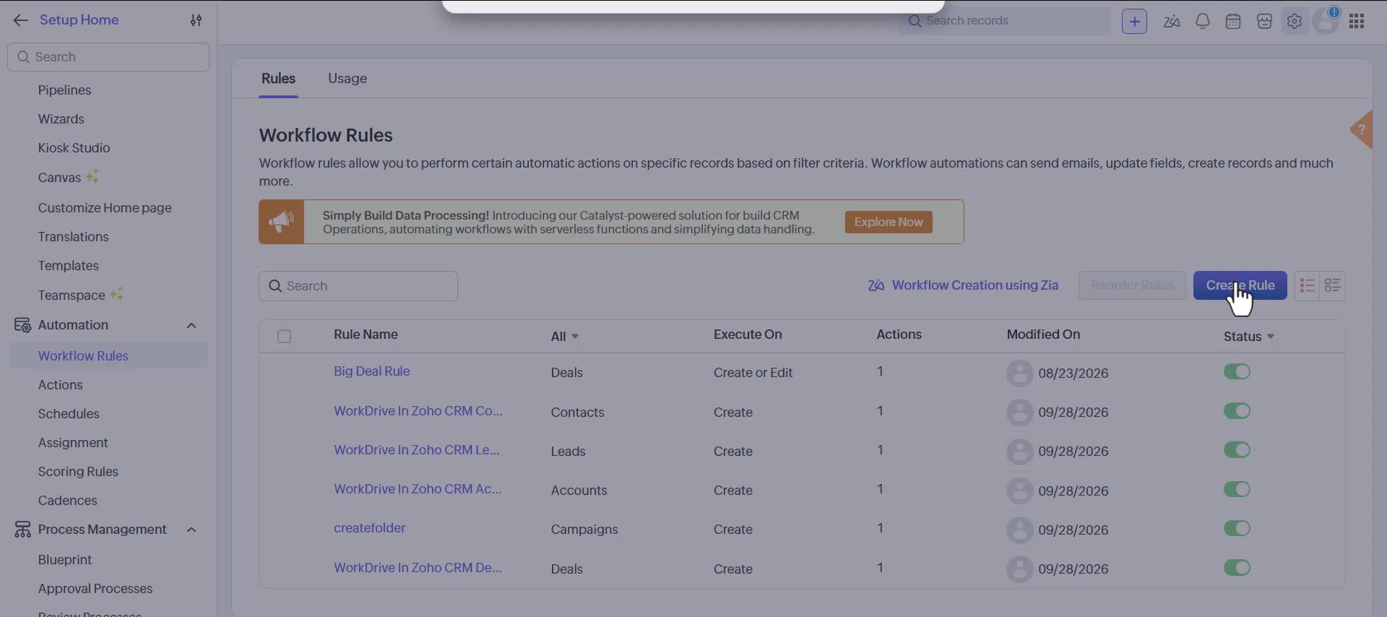Select Workflow Rules in sidebar
Screen dimensions: 1387x617
tap(108, 356)
